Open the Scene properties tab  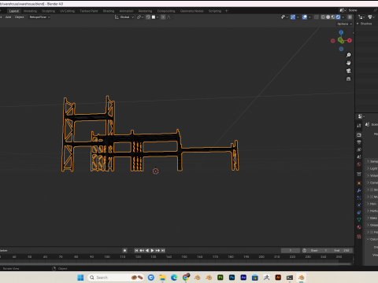tap(359, 157)
